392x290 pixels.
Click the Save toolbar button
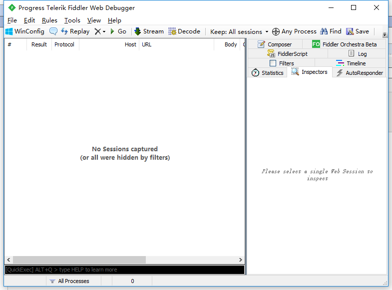pos(358,31)
